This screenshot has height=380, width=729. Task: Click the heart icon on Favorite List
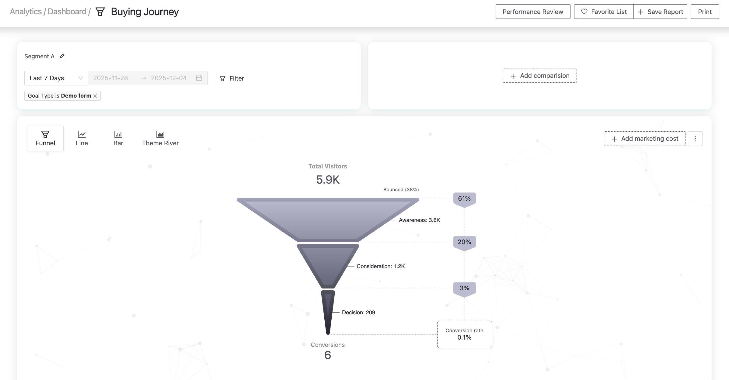point(584,12)
